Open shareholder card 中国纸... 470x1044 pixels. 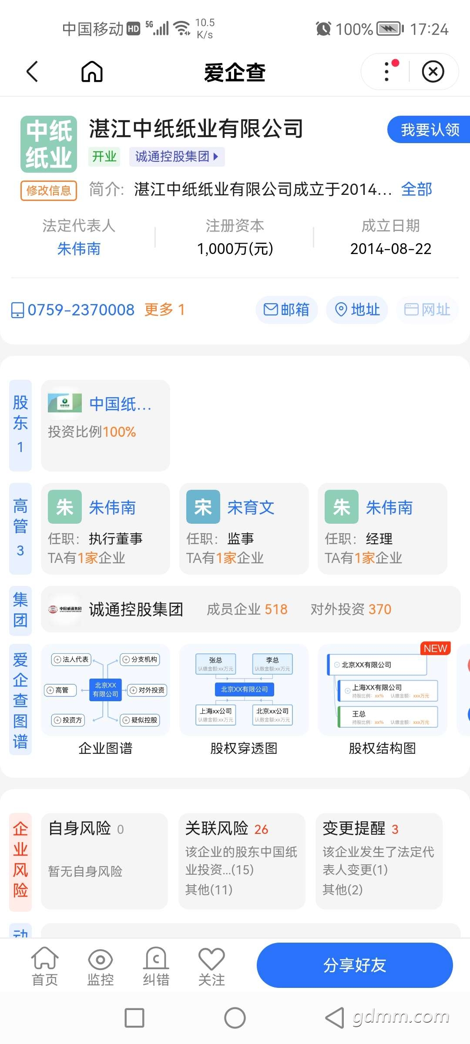click(x=105, y=425)
